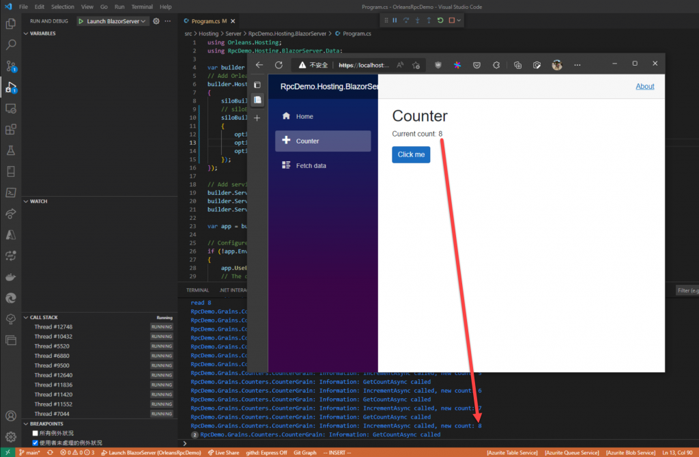Click Step Into in debug toolbar
The height and width of the screenshot is (457, 699).
(417, 20)
